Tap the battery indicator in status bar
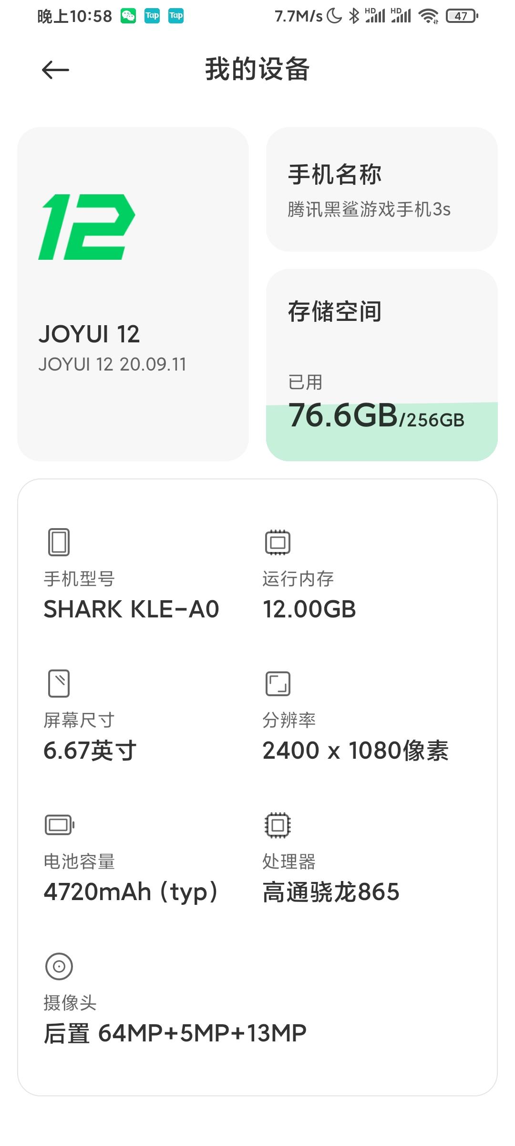 pos(462,16)
